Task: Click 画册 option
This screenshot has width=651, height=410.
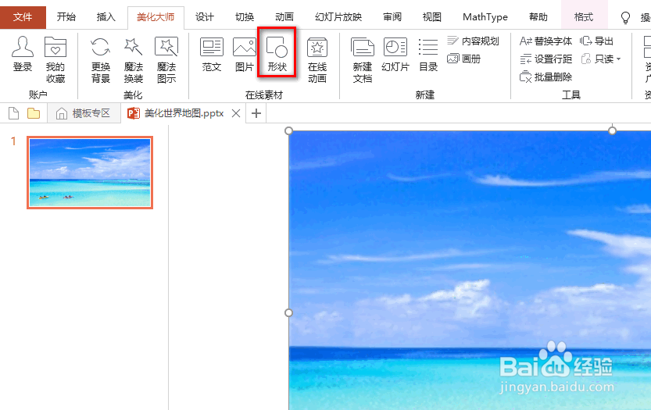Action: click(x=463, y=59)
